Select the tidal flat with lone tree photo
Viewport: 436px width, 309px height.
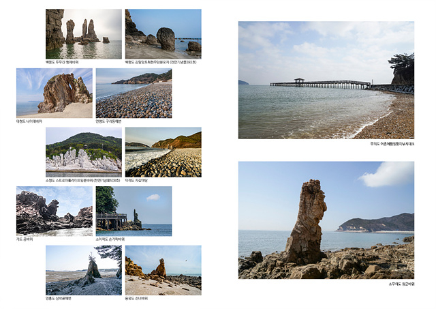coord(83,270)
